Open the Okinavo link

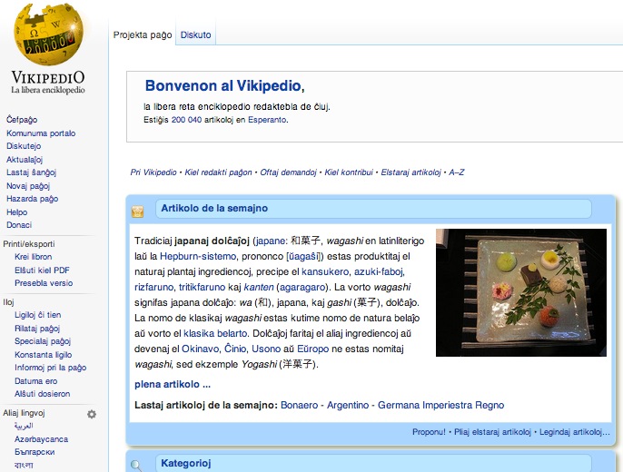(x=200, y=349)
